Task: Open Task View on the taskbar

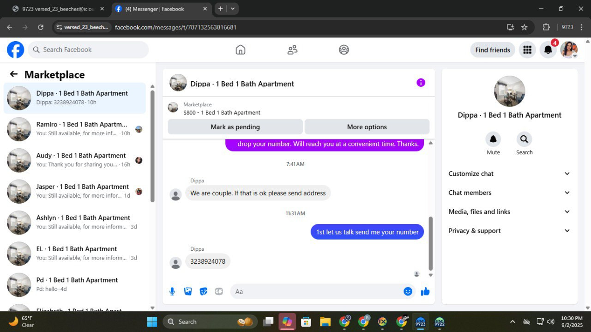Action: tap(268, 321)
